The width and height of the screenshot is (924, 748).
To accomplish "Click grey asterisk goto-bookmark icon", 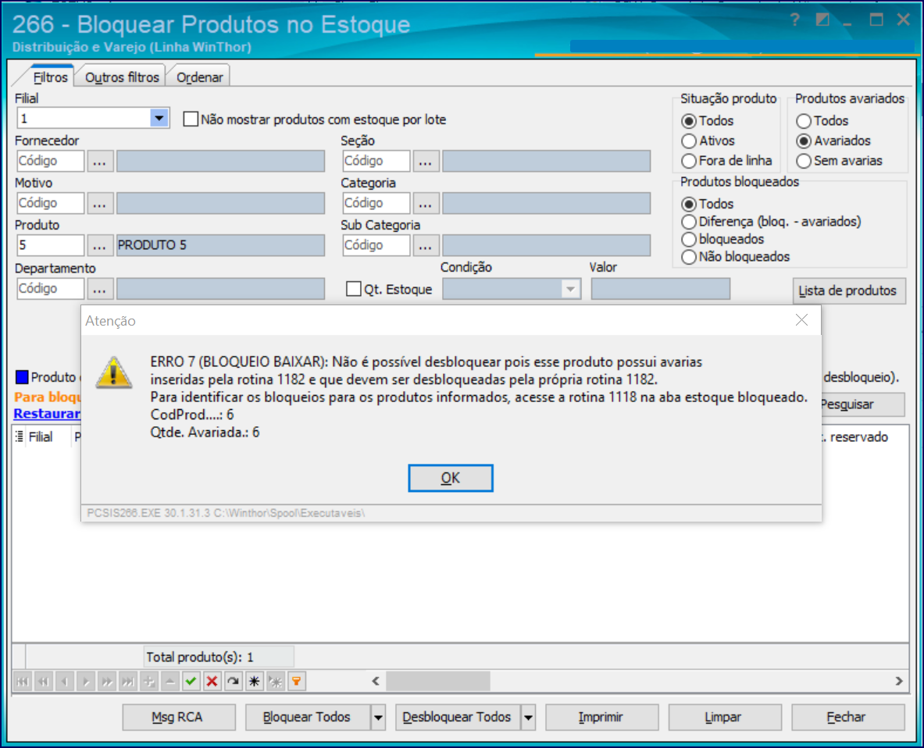I will tap(275, 682).
